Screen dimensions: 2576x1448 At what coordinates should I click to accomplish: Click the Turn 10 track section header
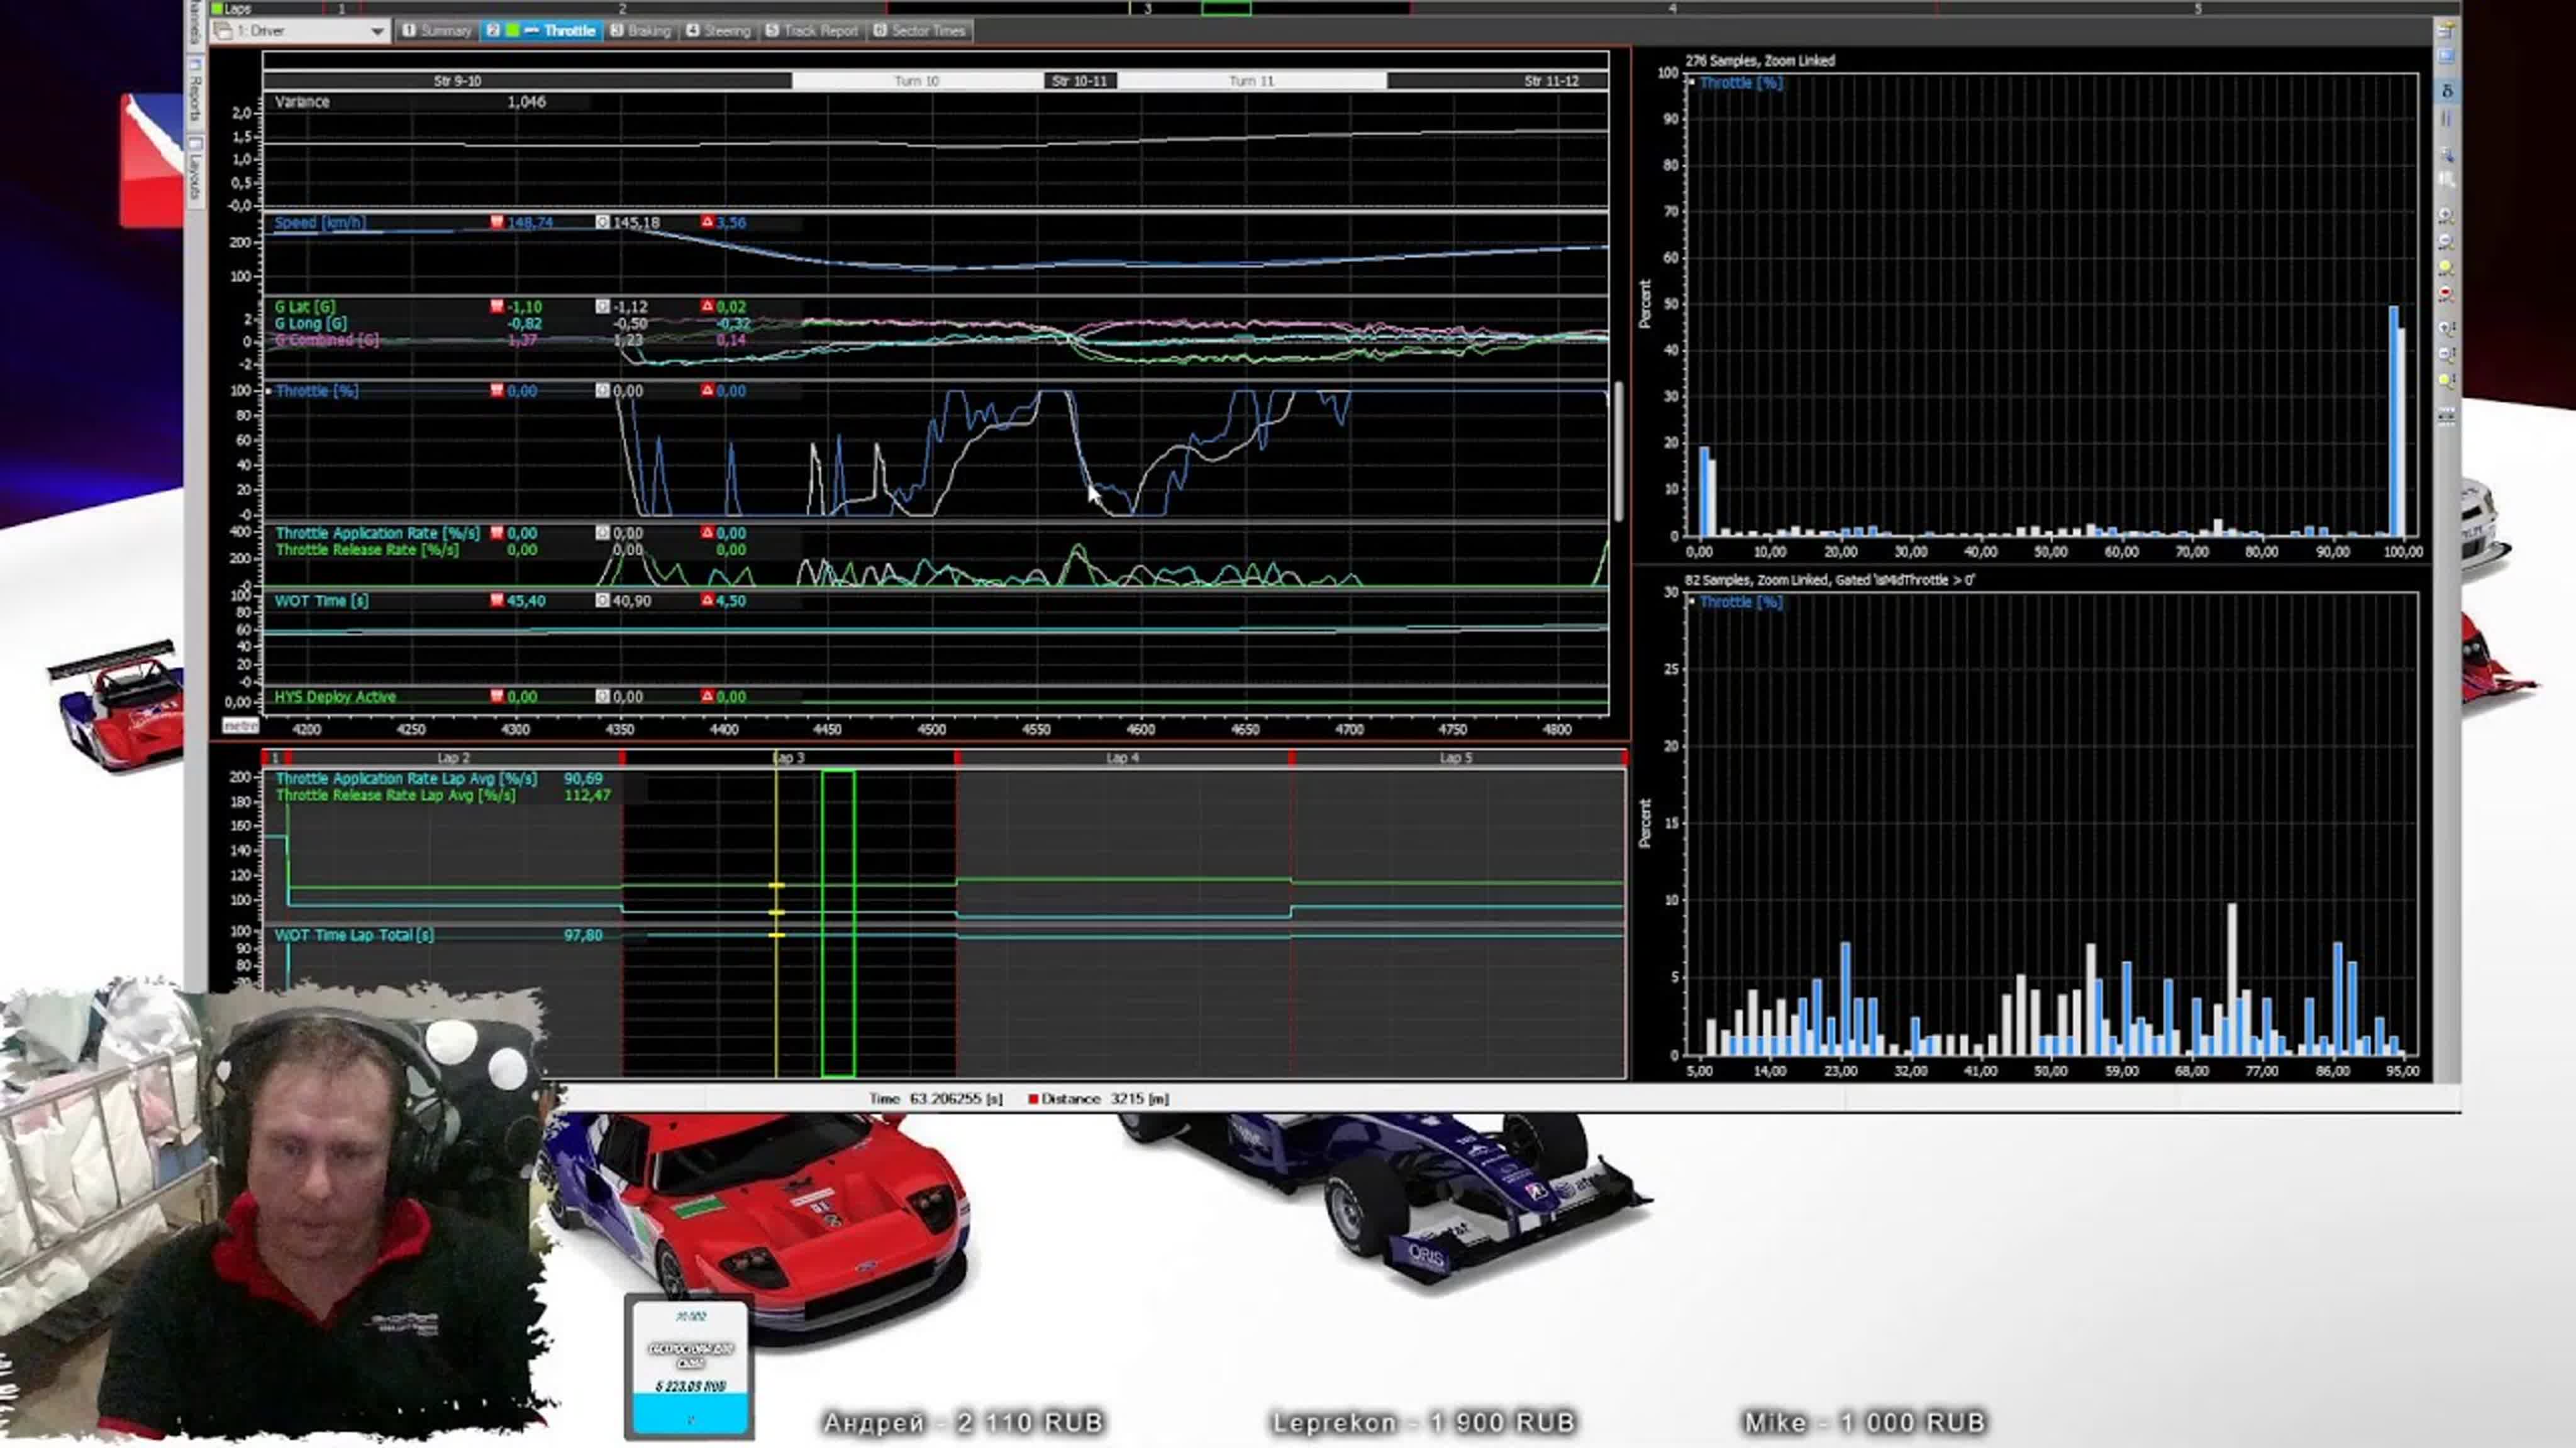click(x=917, y=81)
